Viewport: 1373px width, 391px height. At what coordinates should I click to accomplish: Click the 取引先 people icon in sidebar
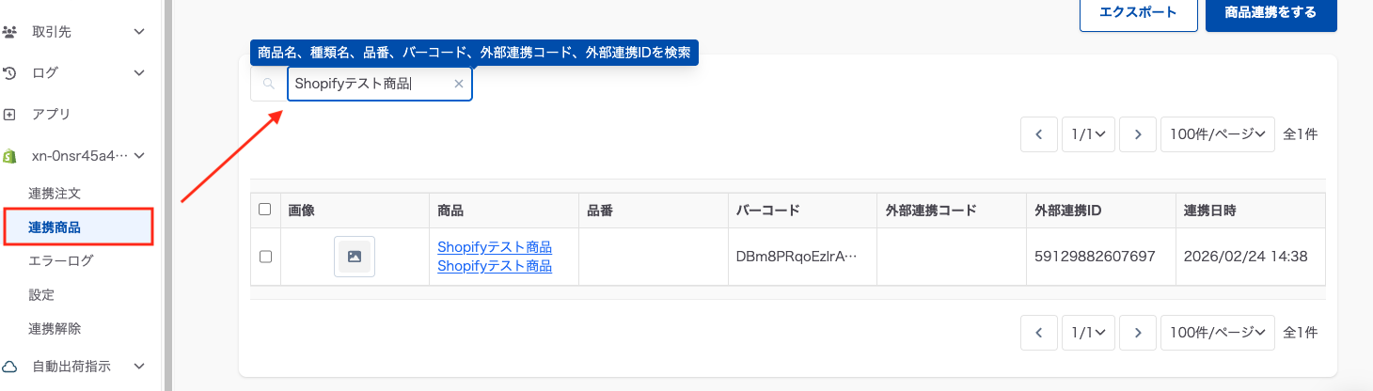coord(9,32)
